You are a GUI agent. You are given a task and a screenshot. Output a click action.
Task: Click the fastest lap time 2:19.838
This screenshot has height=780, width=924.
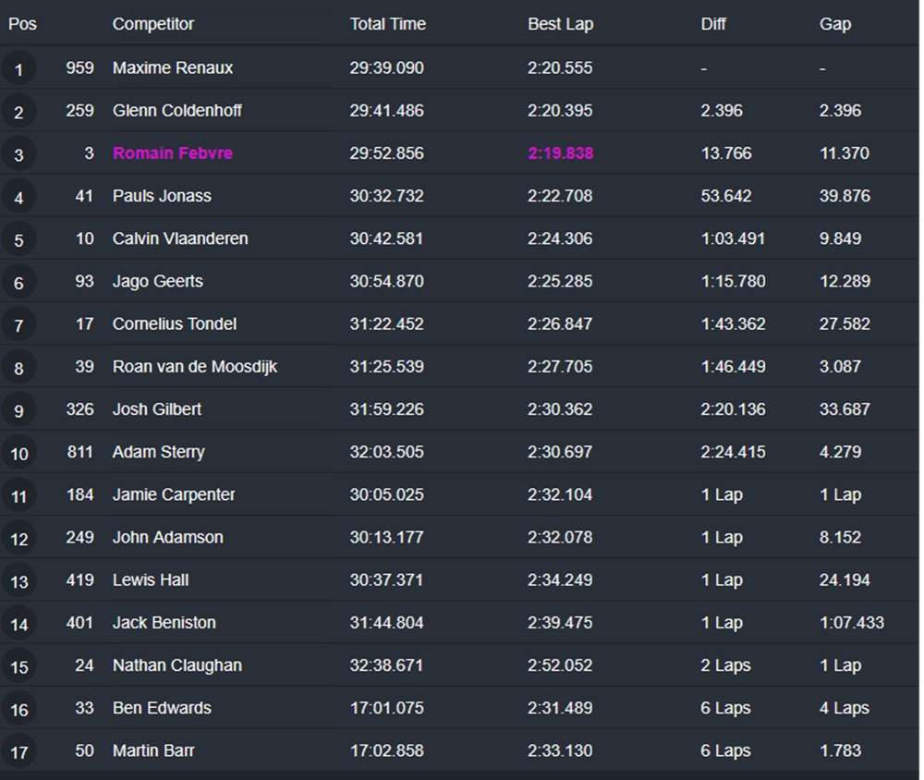pos(560,153)
